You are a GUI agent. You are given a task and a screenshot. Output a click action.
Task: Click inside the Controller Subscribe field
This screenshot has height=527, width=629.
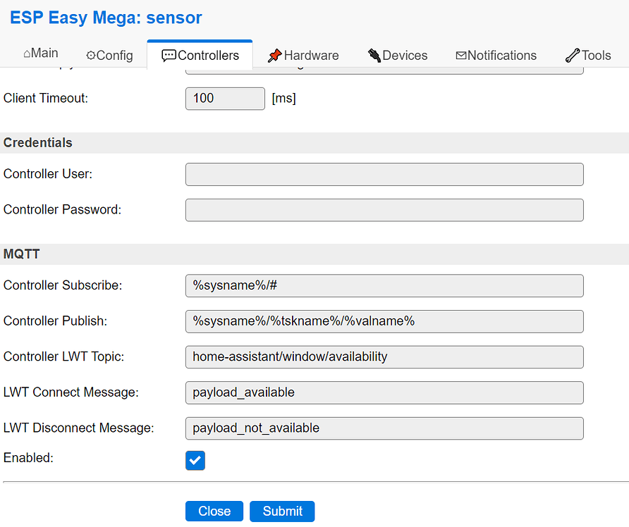384,285
